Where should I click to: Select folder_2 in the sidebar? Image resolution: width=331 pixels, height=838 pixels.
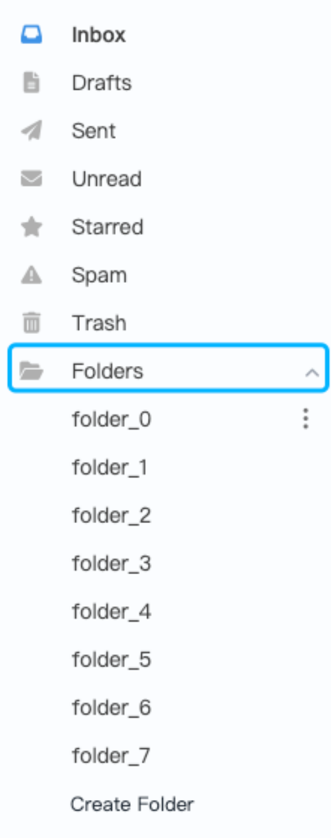click(x=111, y=516)
